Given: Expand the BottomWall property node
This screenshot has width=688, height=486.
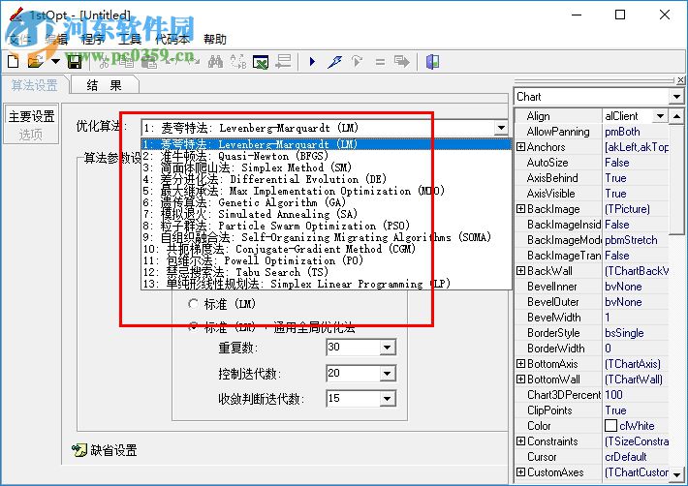Looking at the screenshot, I should coord(520,380).
